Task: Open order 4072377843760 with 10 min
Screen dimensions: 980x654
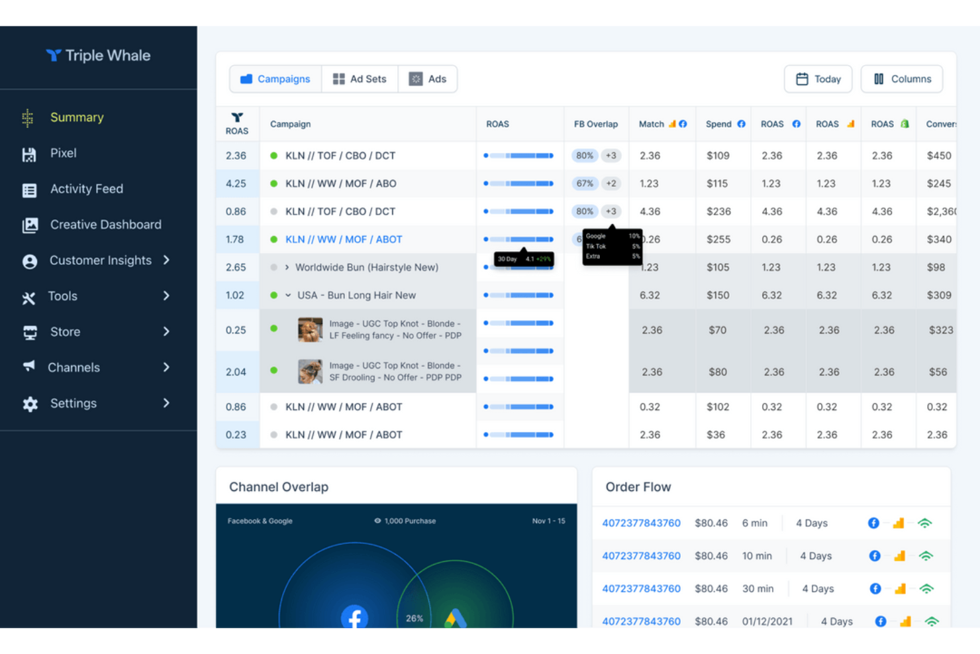Action: click(641, 556)
